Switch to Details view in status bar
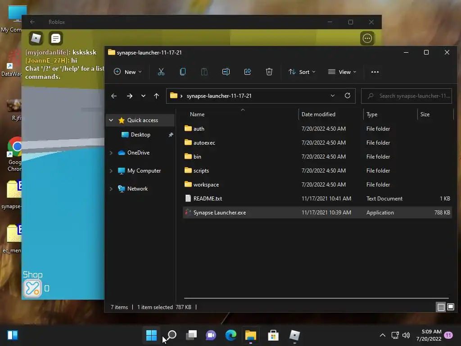Viewport: 461px width, 346px height. tap(441, 307)
